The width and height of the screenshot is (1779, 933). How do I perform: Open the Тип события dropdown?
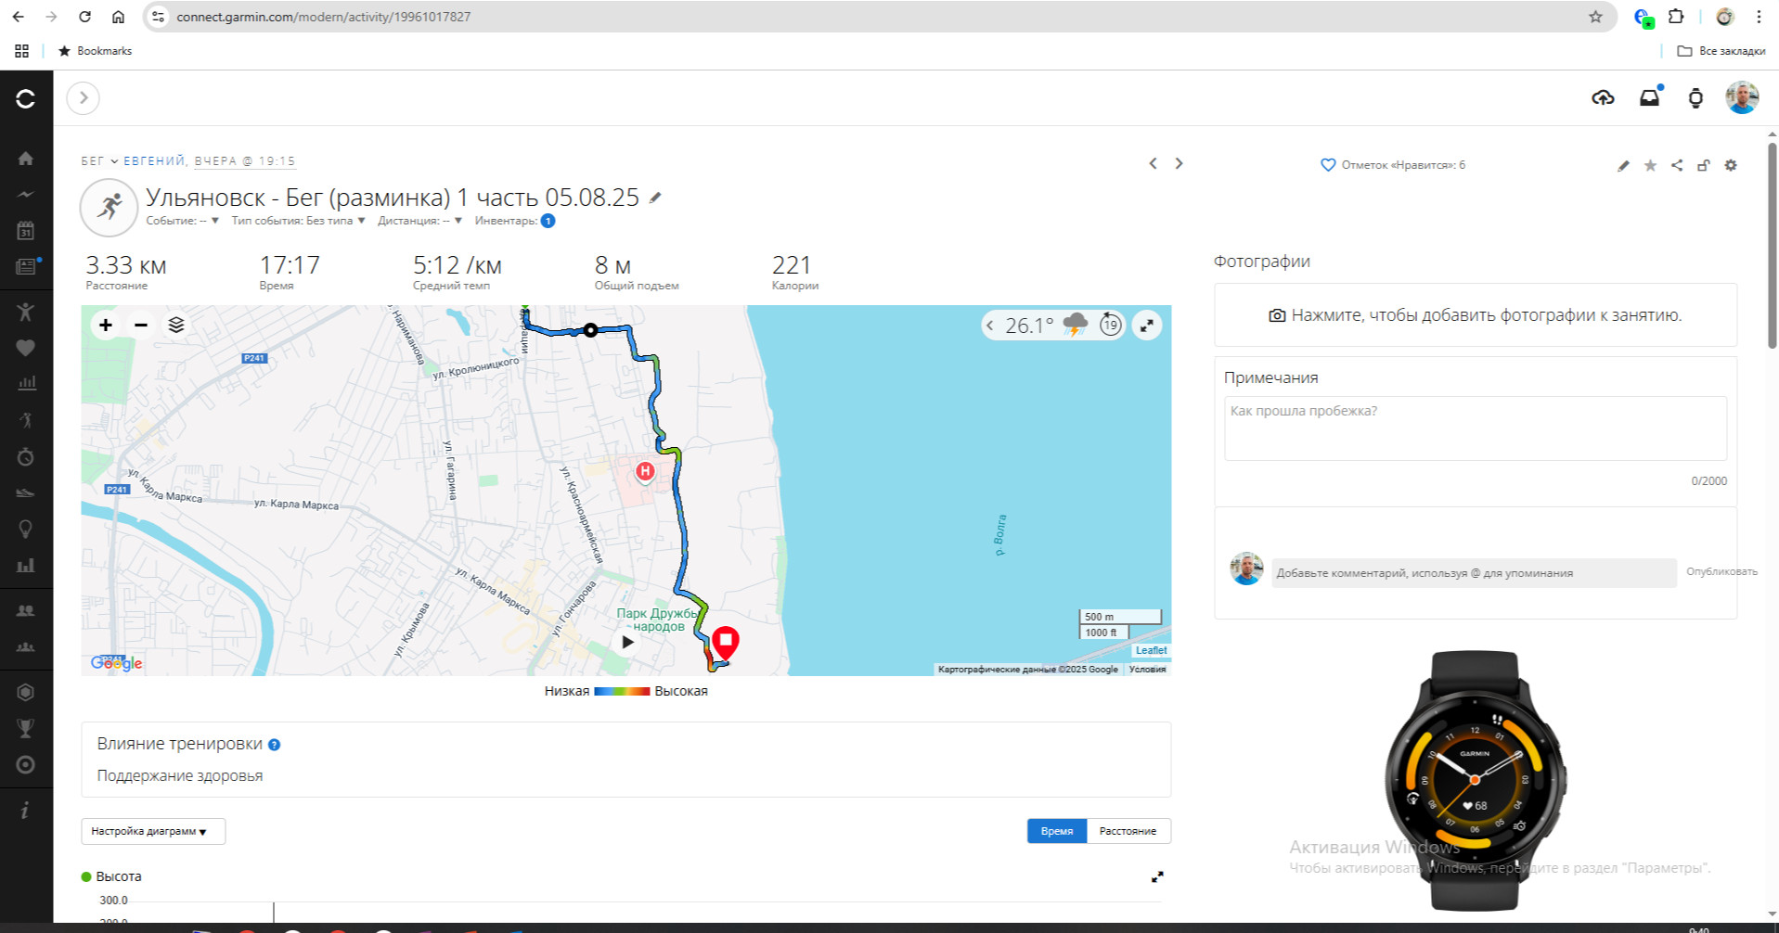pos(298,221)
